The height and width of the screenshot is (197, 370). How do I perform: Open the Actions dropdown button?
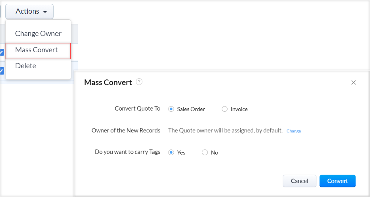pyautogui.click(x=29, y=12)
